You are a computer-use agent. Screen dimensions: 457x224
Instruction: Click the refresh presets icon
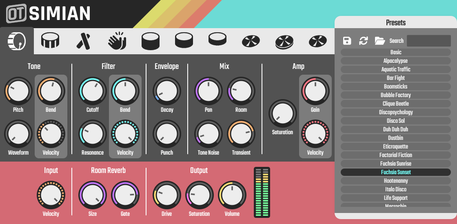[364, 41]
